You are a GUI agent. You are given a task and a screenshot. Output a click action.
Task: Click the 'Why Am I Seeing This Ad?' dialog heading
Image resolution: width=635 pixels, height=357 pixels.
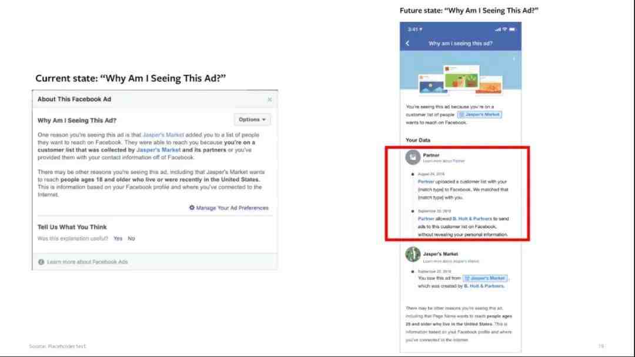click(77, 121)
